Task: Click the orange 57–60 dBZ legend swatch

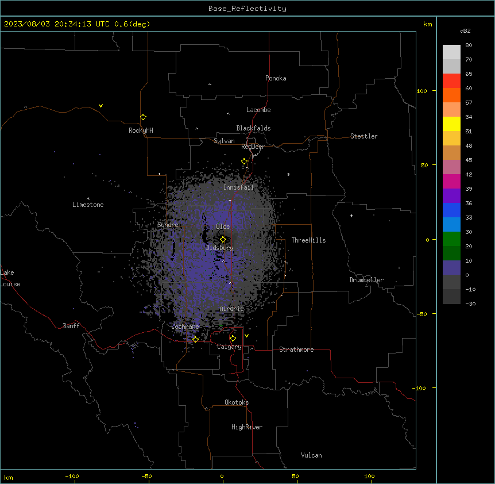Action: pyautogui.click(x=451, y=95)
